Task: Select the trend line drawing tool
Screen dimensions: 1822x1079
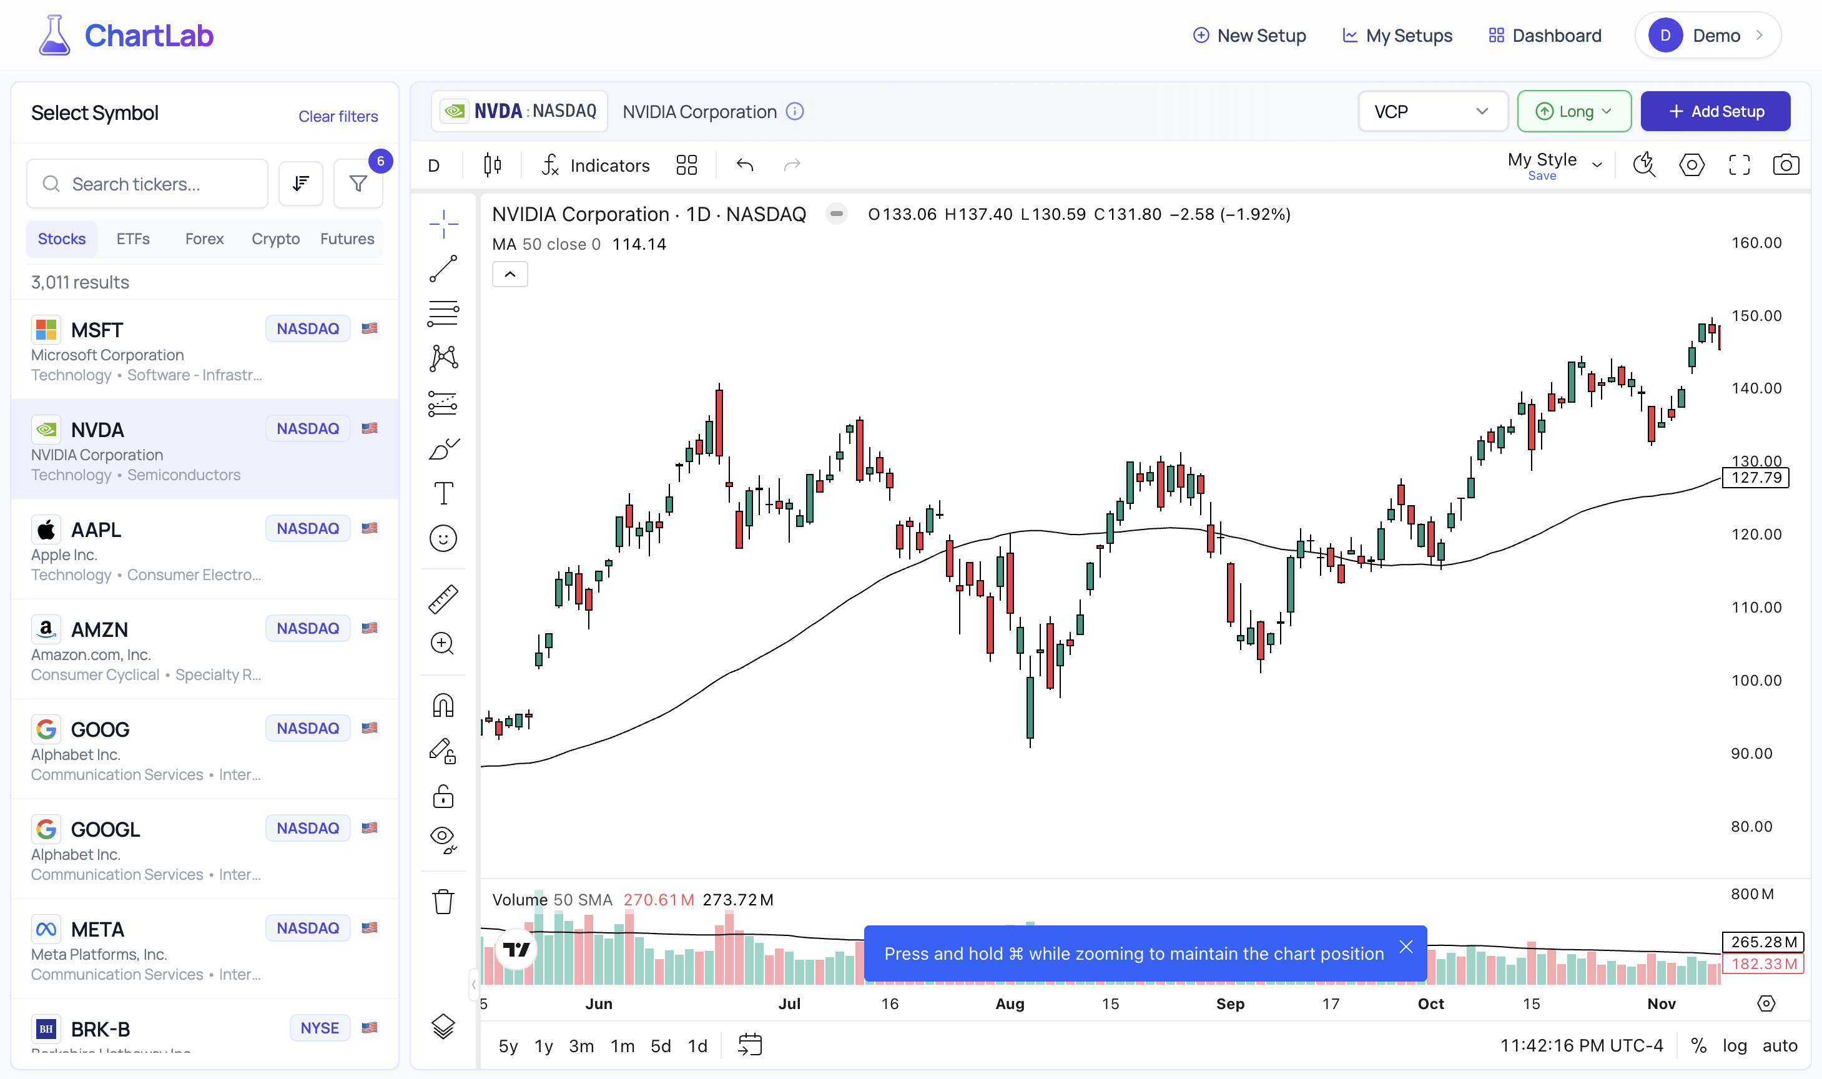Action: click(443, 269)
